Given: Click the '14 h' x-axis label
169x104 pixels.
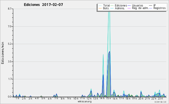Looking at the screenshot, I should (x=102, y=98).
